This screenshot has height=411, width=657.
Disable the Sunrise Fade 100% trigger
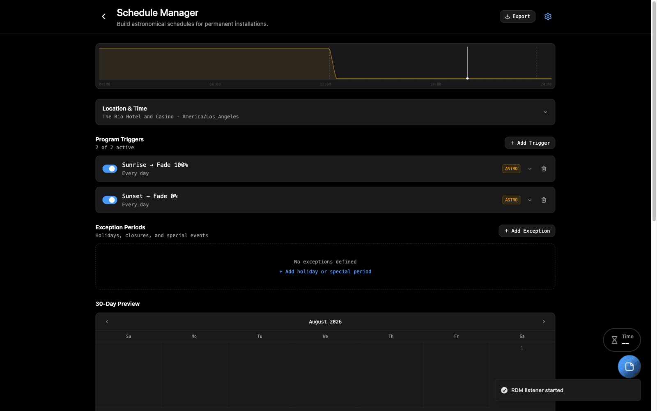pyautogui.click(x=110, y=169)
